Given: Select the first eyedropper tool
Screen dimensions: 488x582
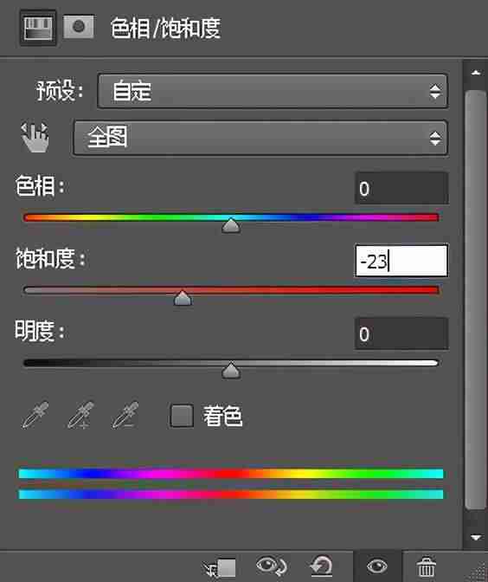Looking at the screenshot, I should pos(35,415).
